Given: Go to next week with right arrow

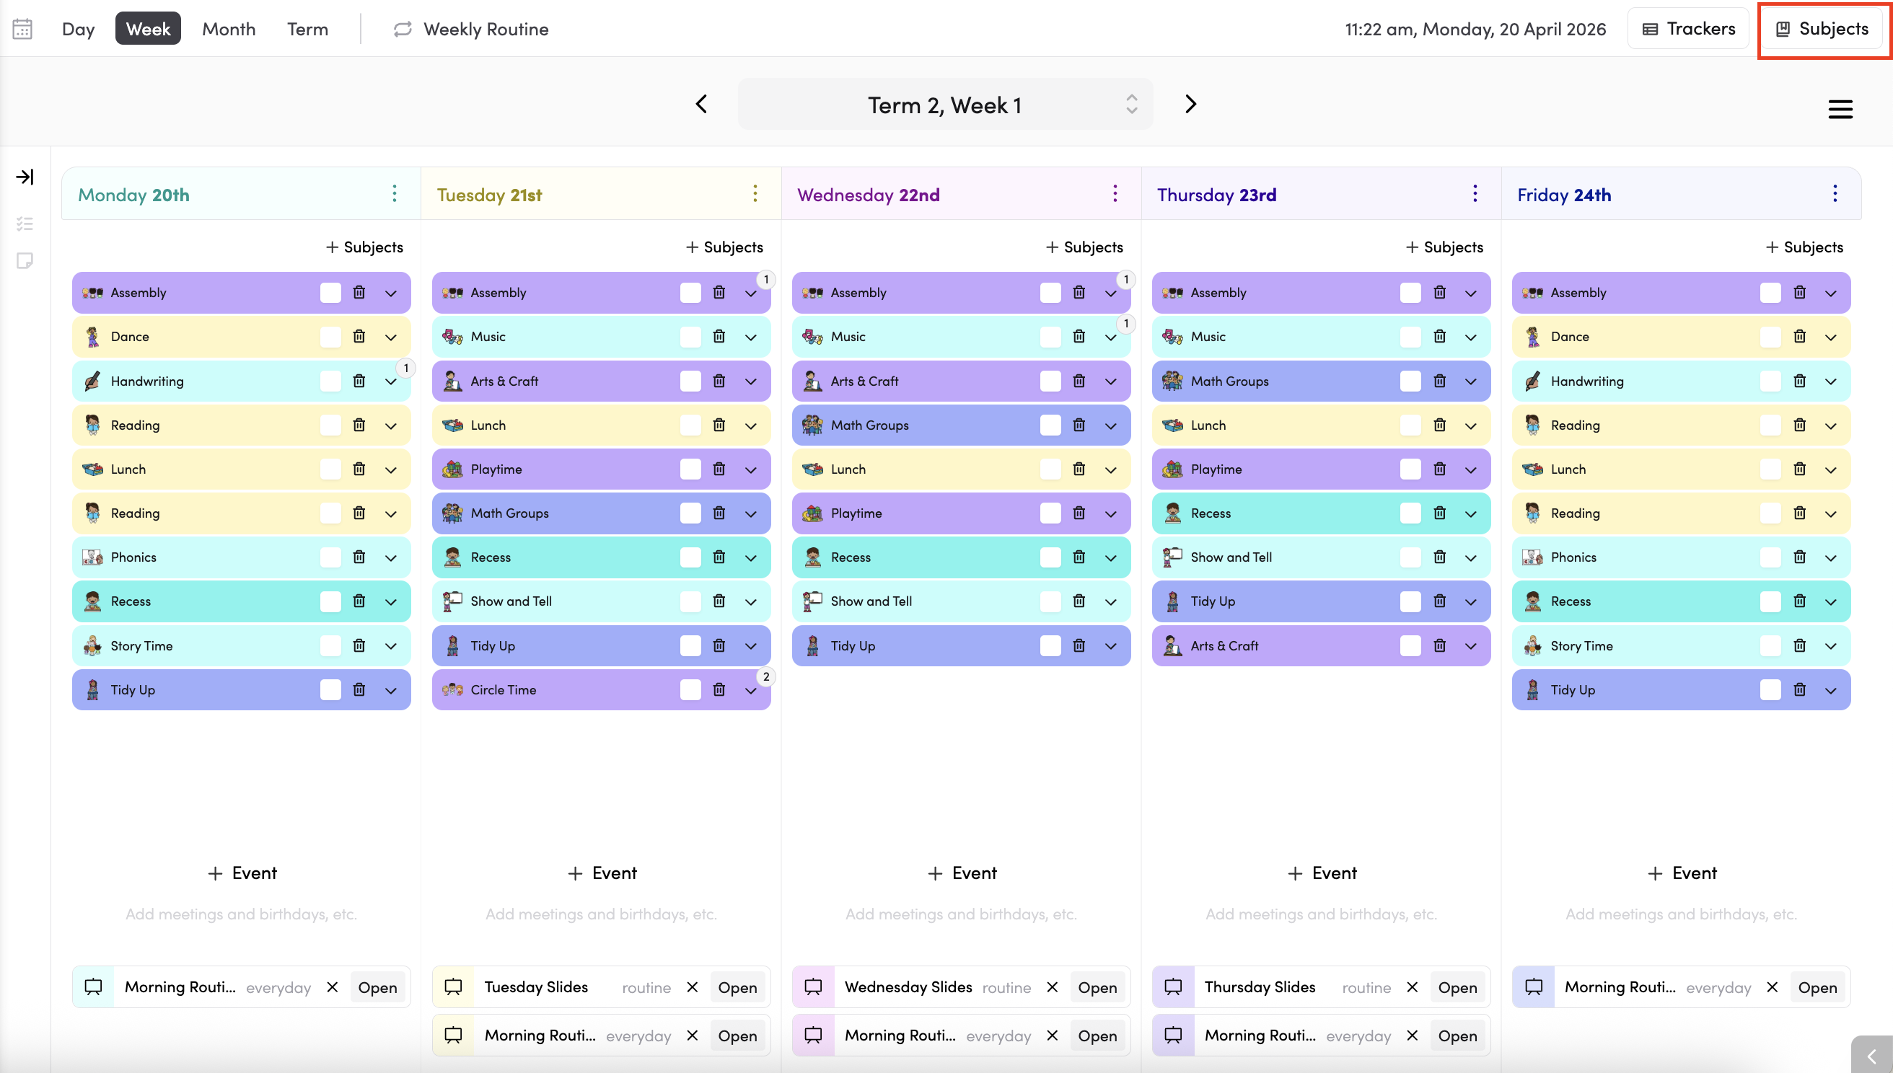Looking at the screenshot, I should [1190, 104].
